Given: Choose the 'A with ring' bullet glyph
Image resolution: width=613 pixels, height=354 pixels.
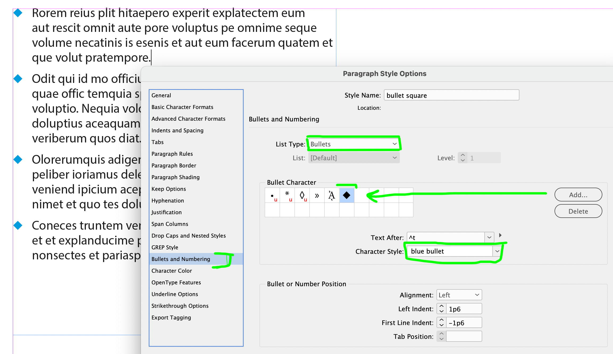Looking at the screenshot, I should [332, 195].
